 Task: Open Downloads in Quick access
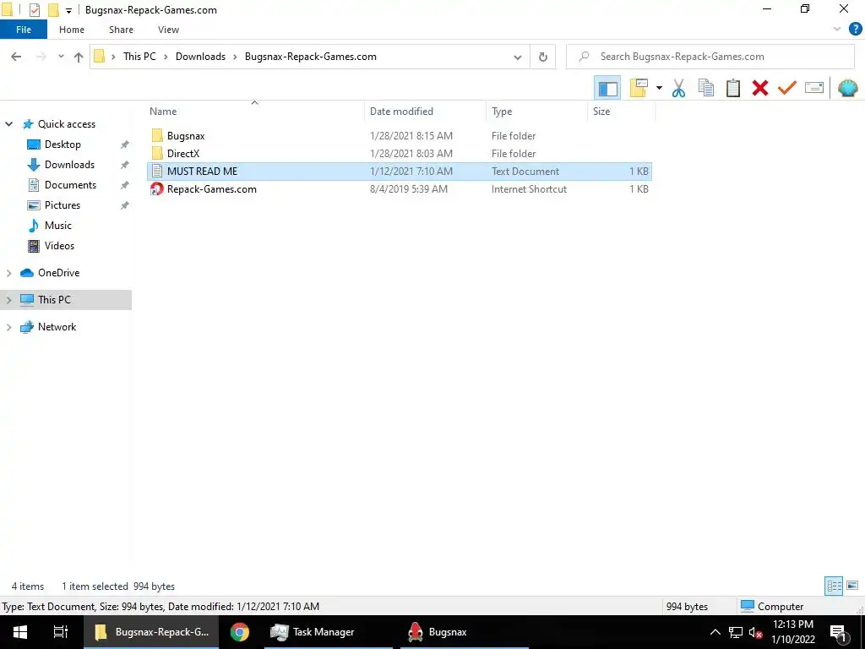pos(69,165)
